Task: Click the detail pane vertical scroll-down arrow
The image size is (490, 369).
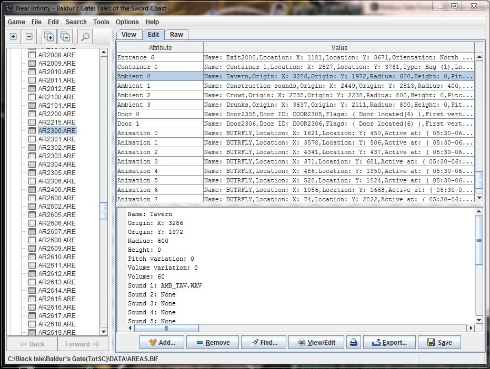Action: point(479,320)
